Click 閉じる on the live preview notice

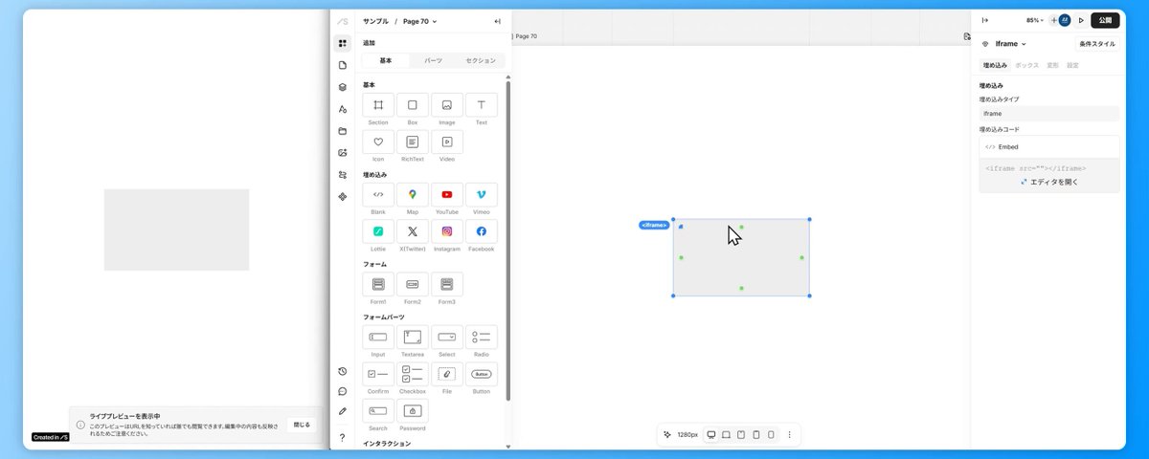point(302,425)
